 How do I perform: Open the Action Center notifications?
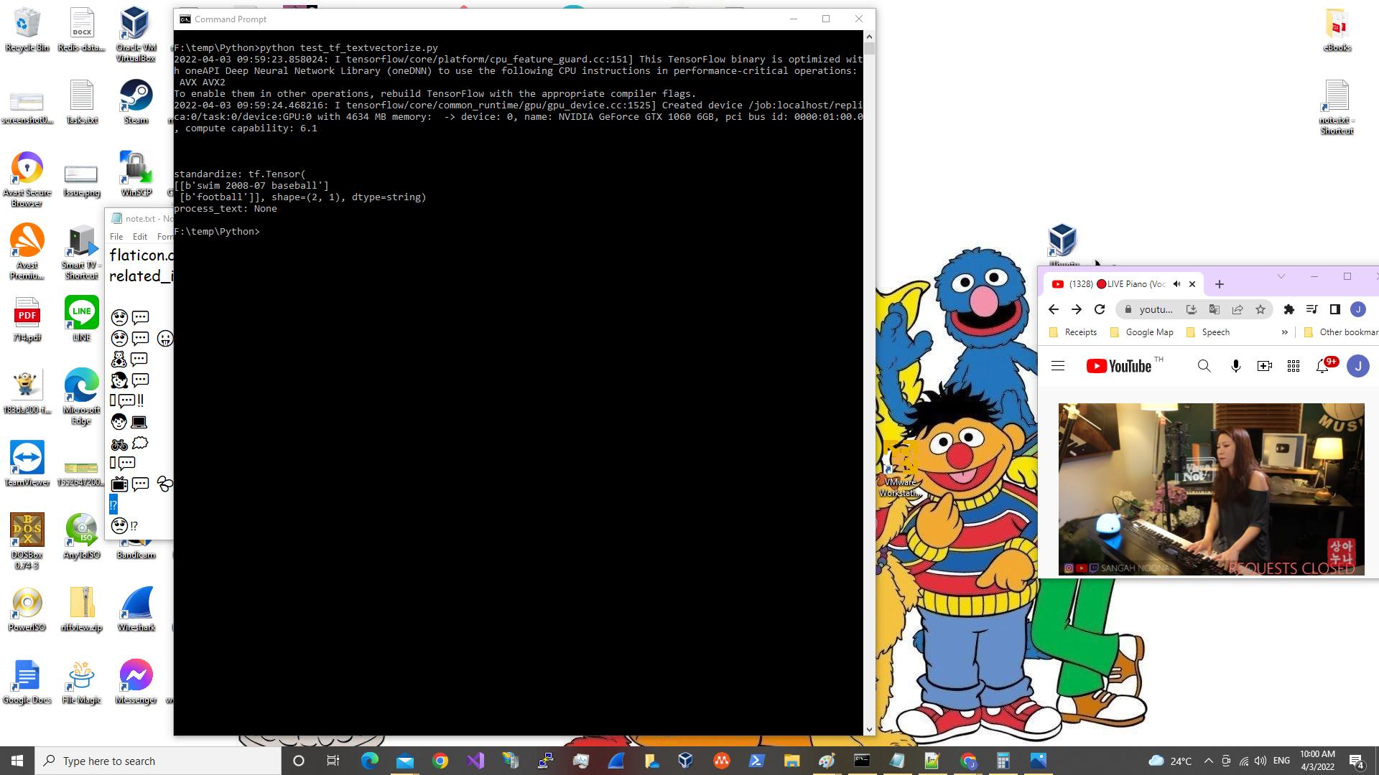coord(1357,761)
